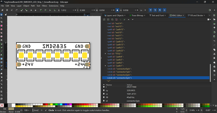The width and height of the screenshot is (217, 113).
Task: Toggle scale stroke width with object
Action: pyautogui.click(x=150, y=10)
